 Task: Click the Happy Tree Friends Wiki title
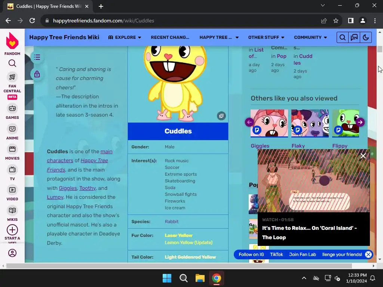click(x=64, y=37)
